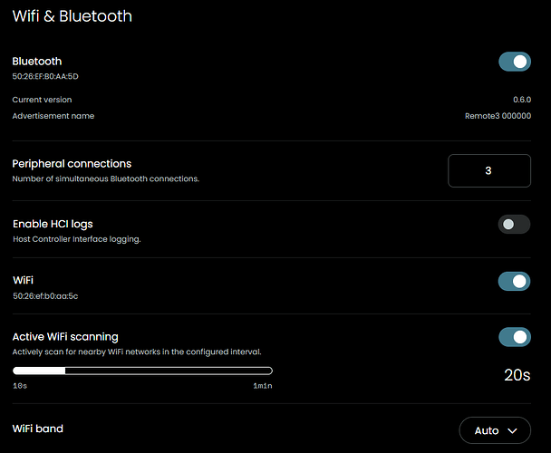Viewport: 551px width, 453px height.
Task: Click the Peripheral connections label
Action: tap(72, 164)
